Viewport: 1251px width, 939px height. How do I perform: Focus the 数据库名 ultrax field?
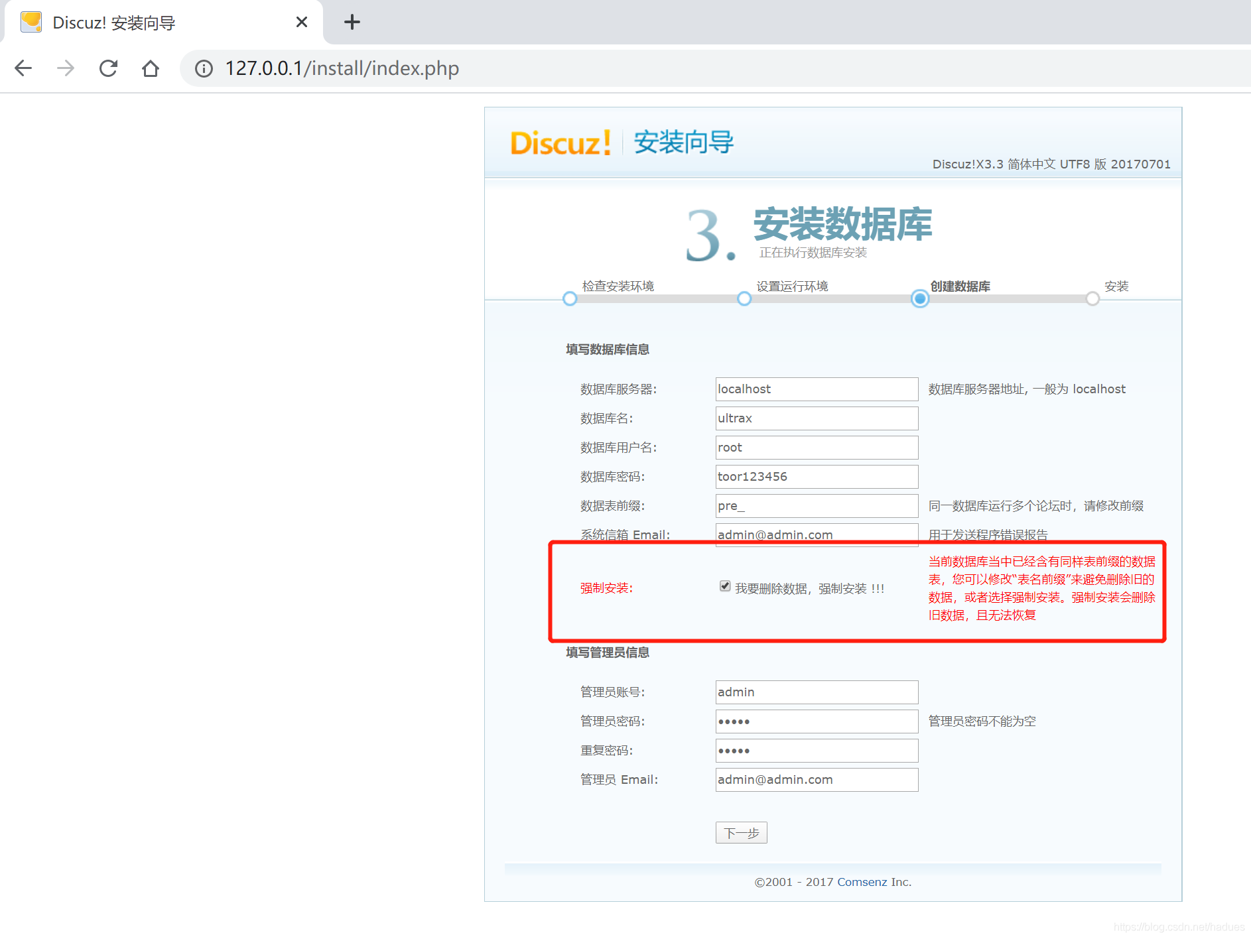point(817,418)
